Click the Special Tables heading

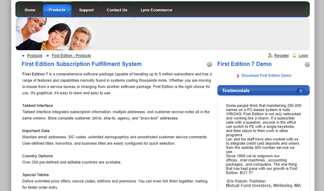(x=36, y=175)
